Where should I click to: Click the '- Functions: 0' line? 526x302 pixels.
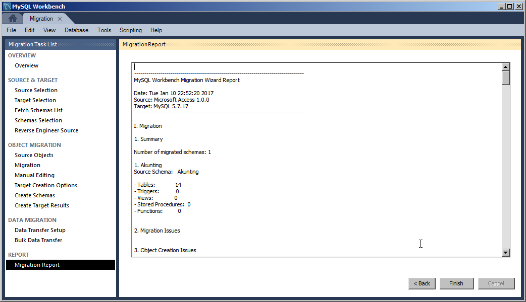pos(157,211)
